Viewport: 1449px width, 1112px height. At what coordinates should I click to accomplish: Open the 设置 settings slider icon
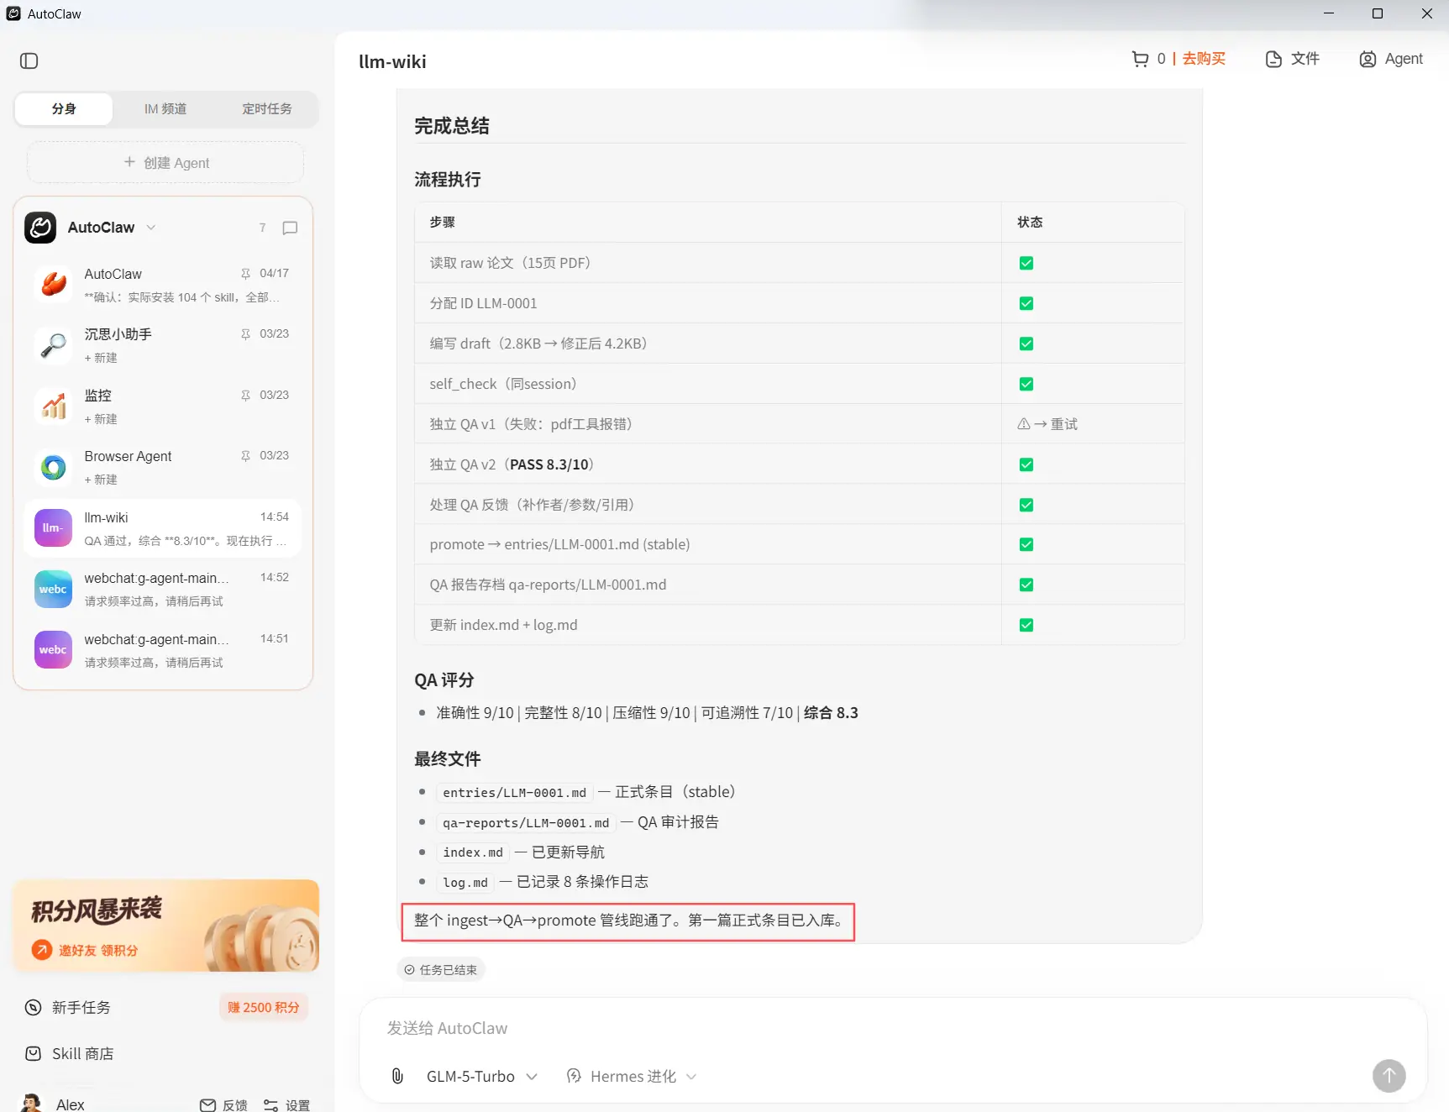coord(270,1105)
